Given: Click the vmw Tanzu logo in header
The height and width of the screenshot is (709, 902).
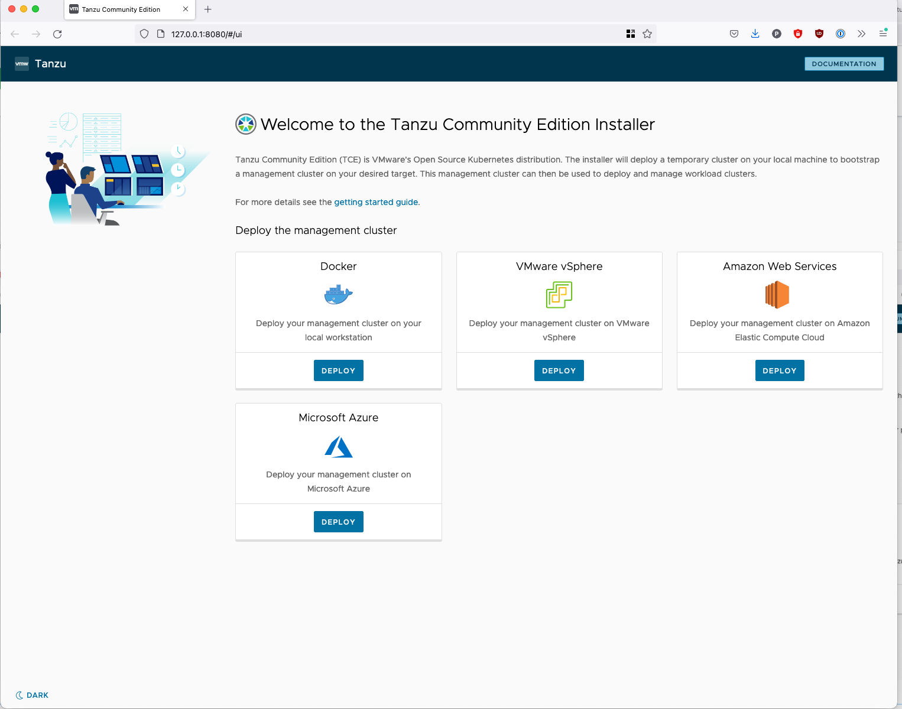Looking at the screenshot, I should click(21, 63).
